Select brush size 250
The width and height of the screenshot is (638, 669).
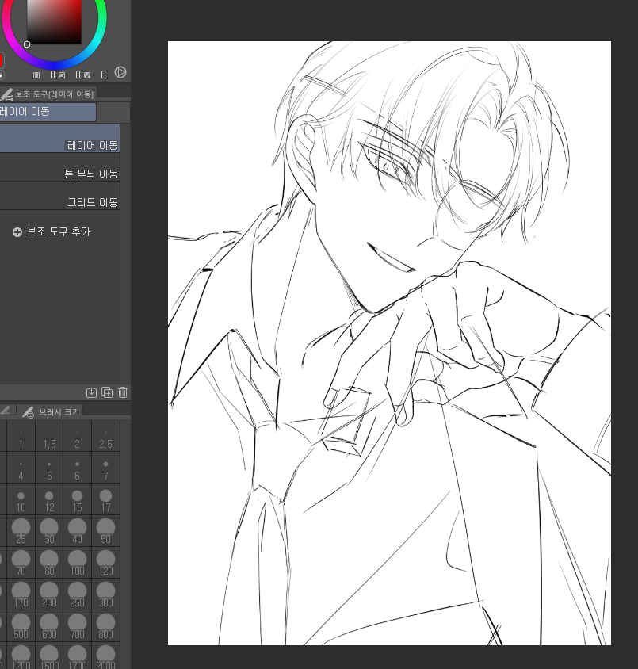click(x=77, y=594)
